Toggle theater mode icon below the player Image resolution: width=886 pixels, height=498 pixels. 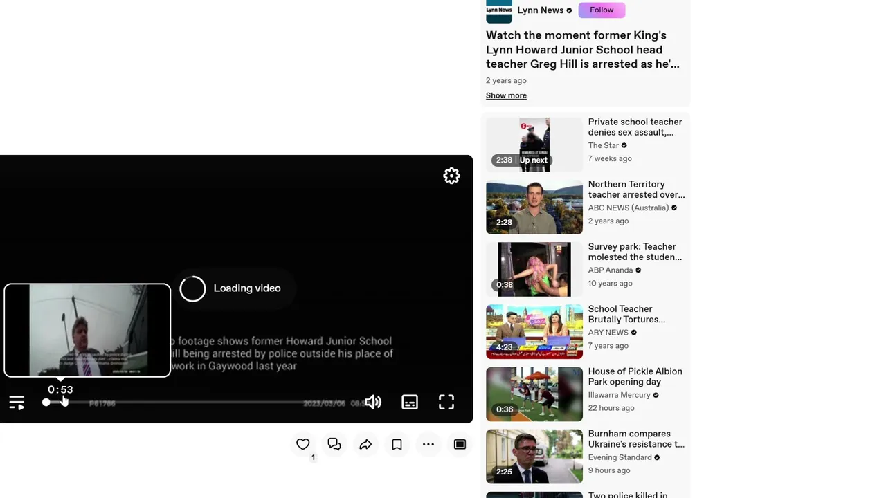point(460,444)
